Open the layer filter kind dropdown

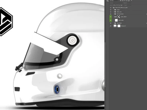click(114, 1)
